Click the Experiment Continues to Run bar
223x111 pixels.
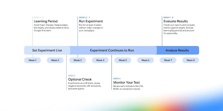pos(113,50)
